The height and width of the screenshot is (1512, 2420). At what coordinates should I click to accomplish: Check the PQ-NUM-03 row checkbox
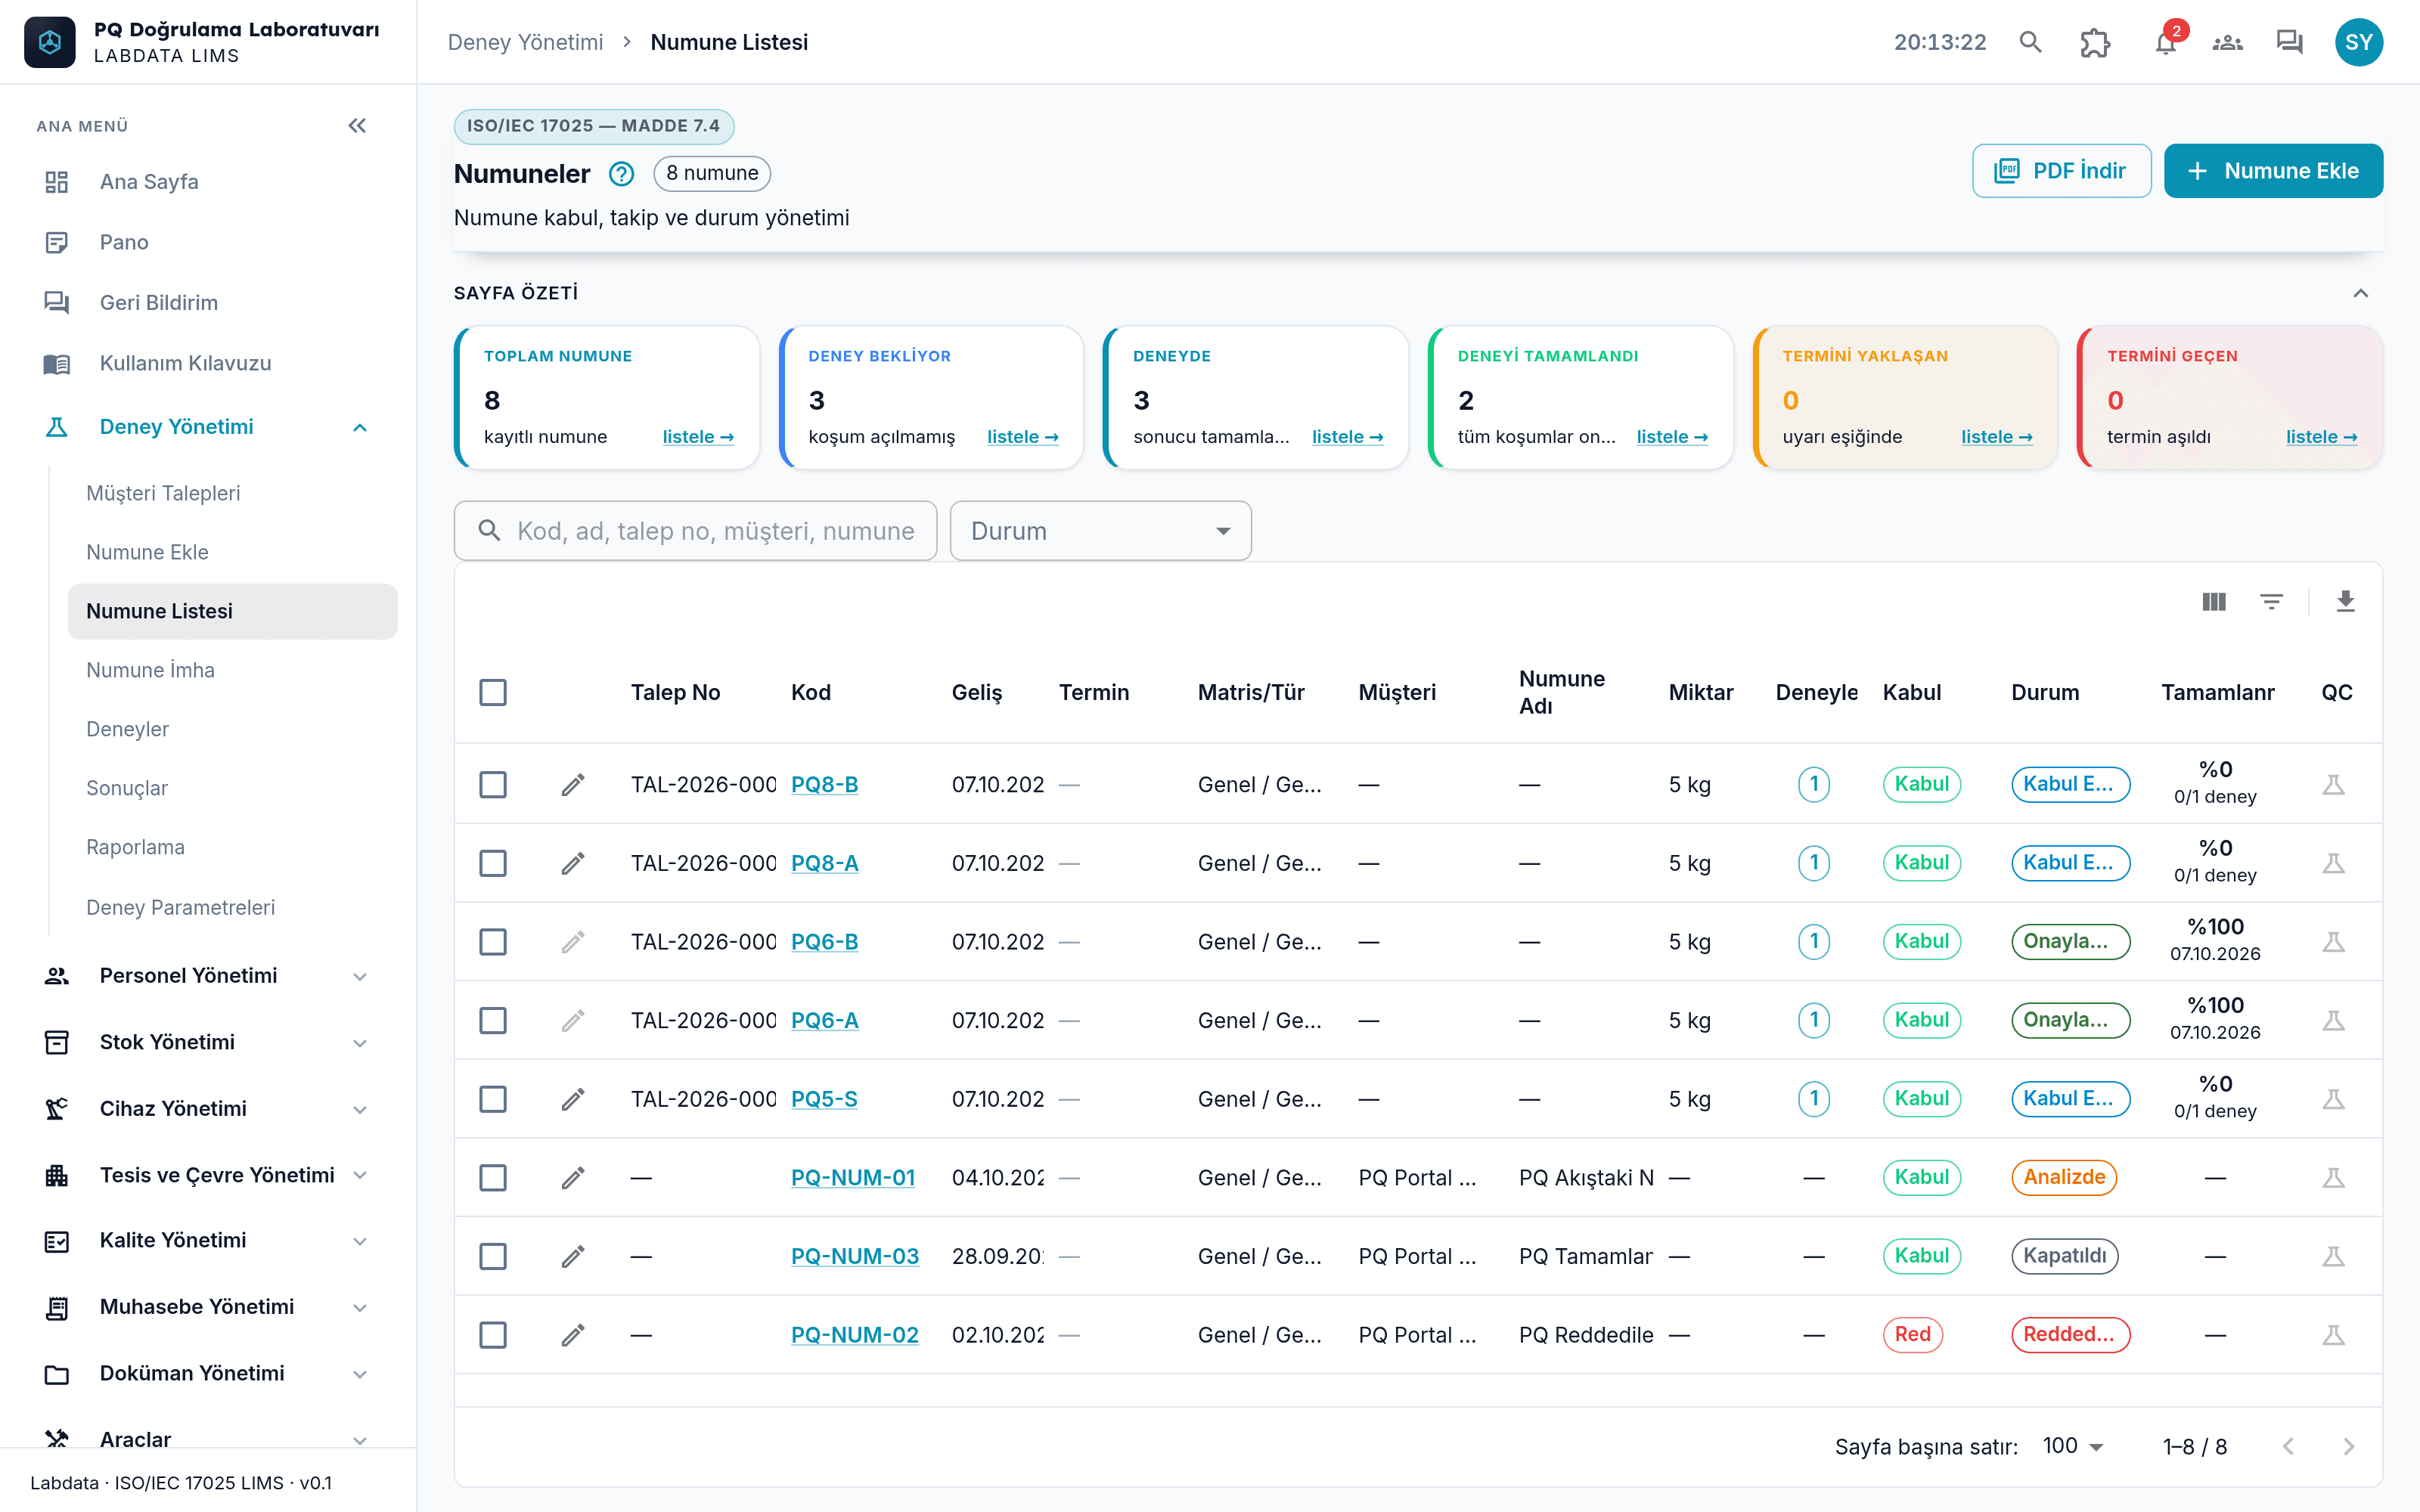tap(493, 1256)
